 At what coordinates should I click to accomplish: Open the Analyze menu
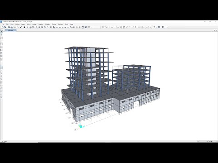41,24
